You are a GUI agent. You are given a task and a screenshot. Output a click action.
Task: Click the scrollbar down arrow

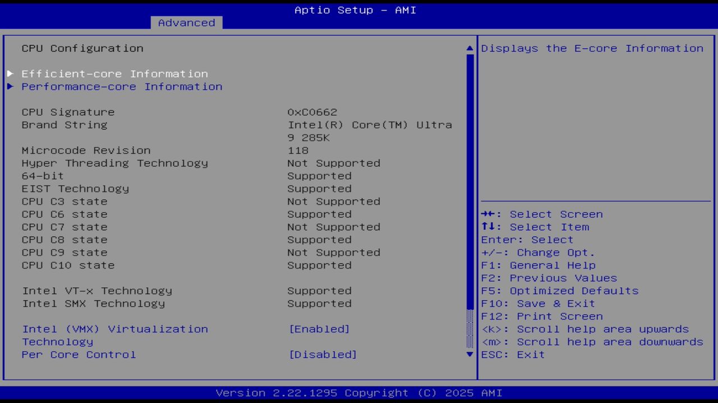[x=469, y=354]
